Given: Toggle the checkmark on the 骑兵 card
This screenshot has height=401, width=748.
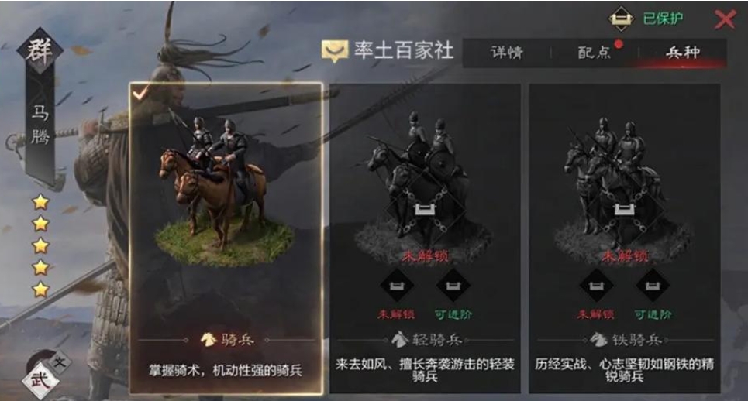Looking at the screenshot, I should pyautogui.click(x=141, y=92).
